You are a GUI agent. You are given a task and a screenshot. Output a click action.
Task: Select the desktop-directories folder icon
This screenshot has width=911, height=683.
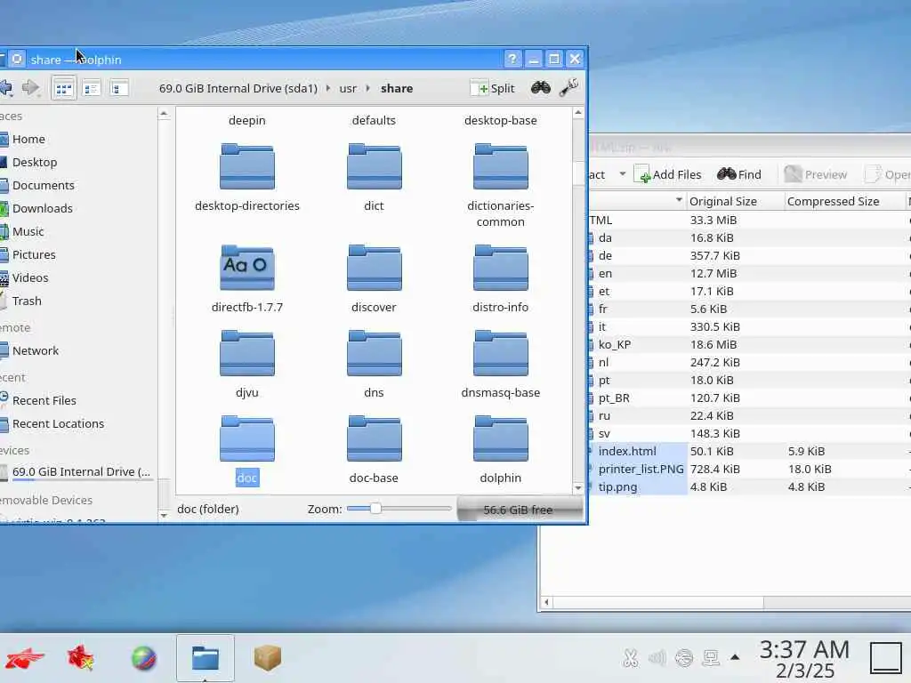tap(247, 167)
